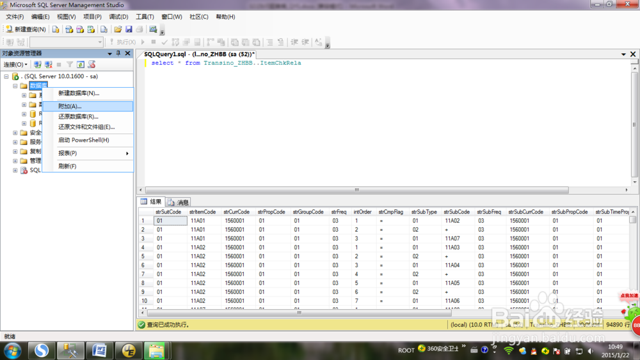Open the 报表(P) submenu
The image size is (640, 360).
point(88,153)
